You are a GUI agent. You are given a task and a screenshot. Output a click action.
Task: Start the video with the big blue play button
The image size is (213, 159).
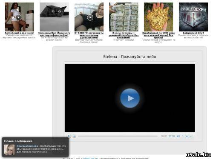[130, 98]
